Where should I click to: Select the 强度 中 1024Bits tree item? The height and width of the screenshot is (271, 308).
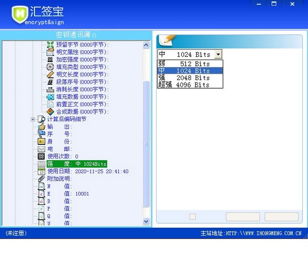[76, 164]
